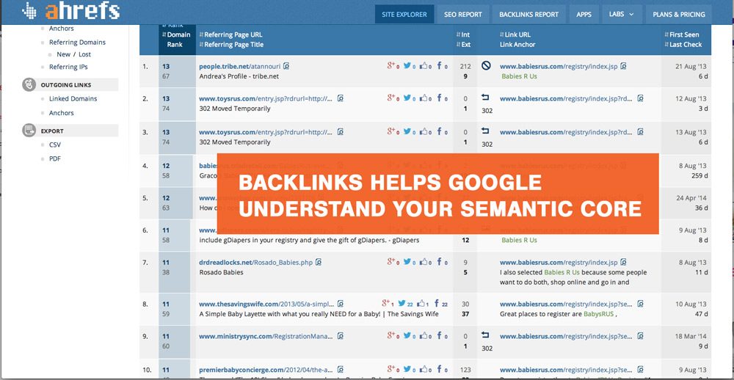Open Plans & Pricing page
This screenshot has height=380, width=734.
click(x=679, y=14)
